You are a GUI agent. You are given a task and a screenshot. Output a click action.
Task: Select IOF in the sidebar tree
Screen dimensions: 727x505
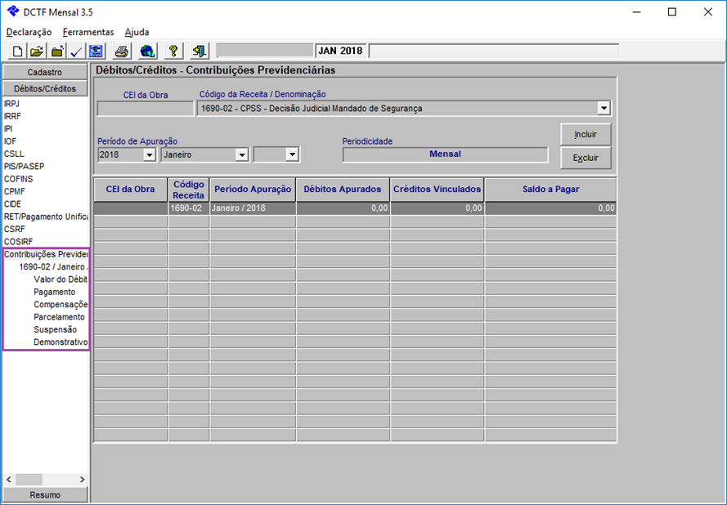point(10,141)
